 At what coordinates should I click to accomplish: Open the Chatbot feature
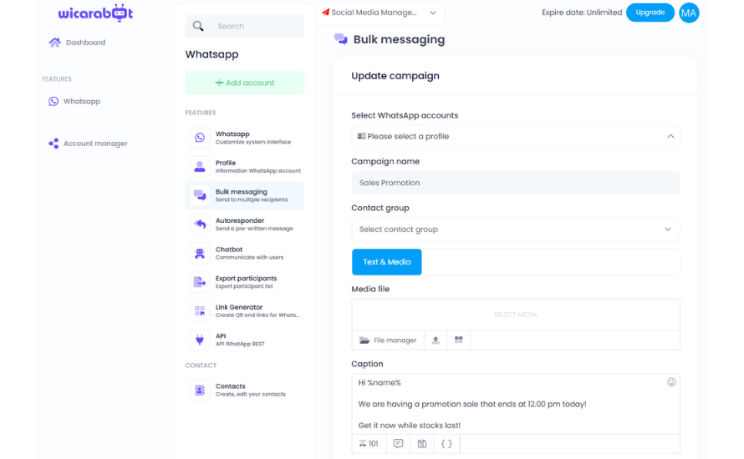(x=245, y=254)
